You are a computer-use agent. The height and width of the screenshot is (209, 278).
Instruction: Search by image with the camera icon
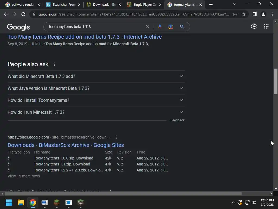coord(170,27)
